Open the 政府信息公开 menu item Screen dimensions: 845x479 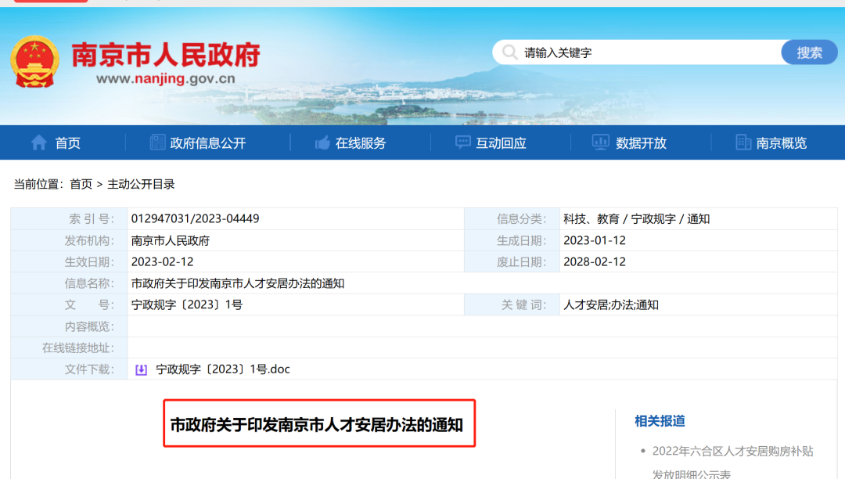pyautogui.click(x=208, y=143)
